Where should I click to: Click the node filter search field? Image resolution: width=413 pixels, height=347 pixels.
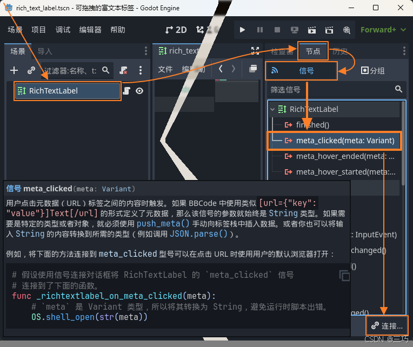pyautogui.click(x=77, y=70)
